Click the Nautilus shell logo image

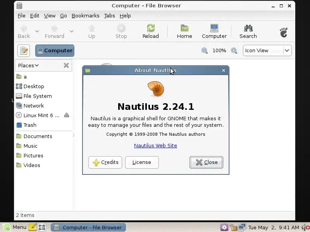[156, 89]
